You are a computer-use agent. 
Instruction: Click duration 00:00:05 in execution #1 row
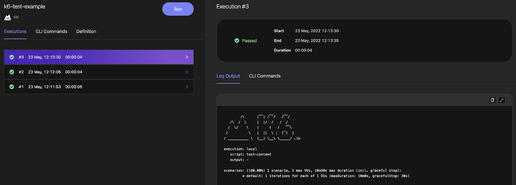(74, 87)
